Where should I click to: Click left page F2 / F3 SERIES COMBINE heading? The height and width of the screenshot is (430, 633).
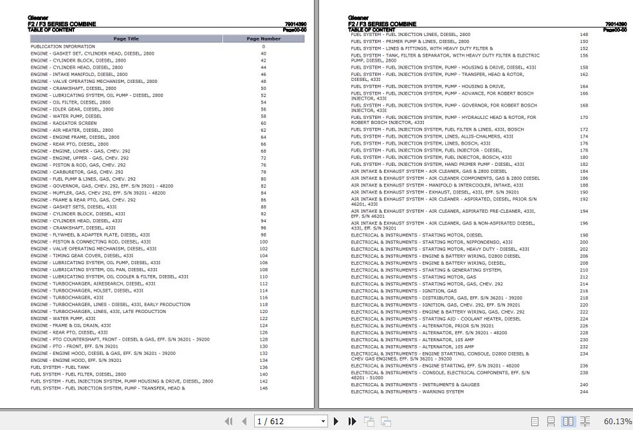click(x=62, y=24)
